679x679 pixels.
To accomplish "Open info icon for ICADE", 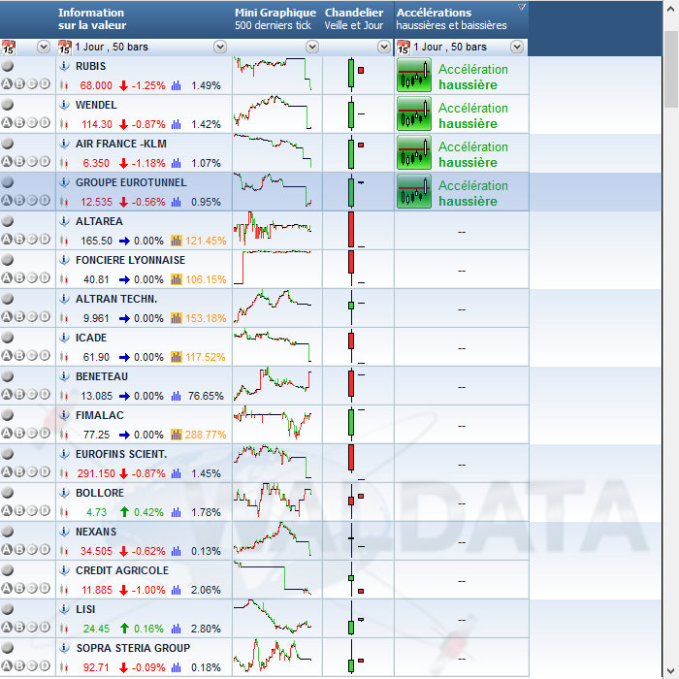I will point(65,338).
